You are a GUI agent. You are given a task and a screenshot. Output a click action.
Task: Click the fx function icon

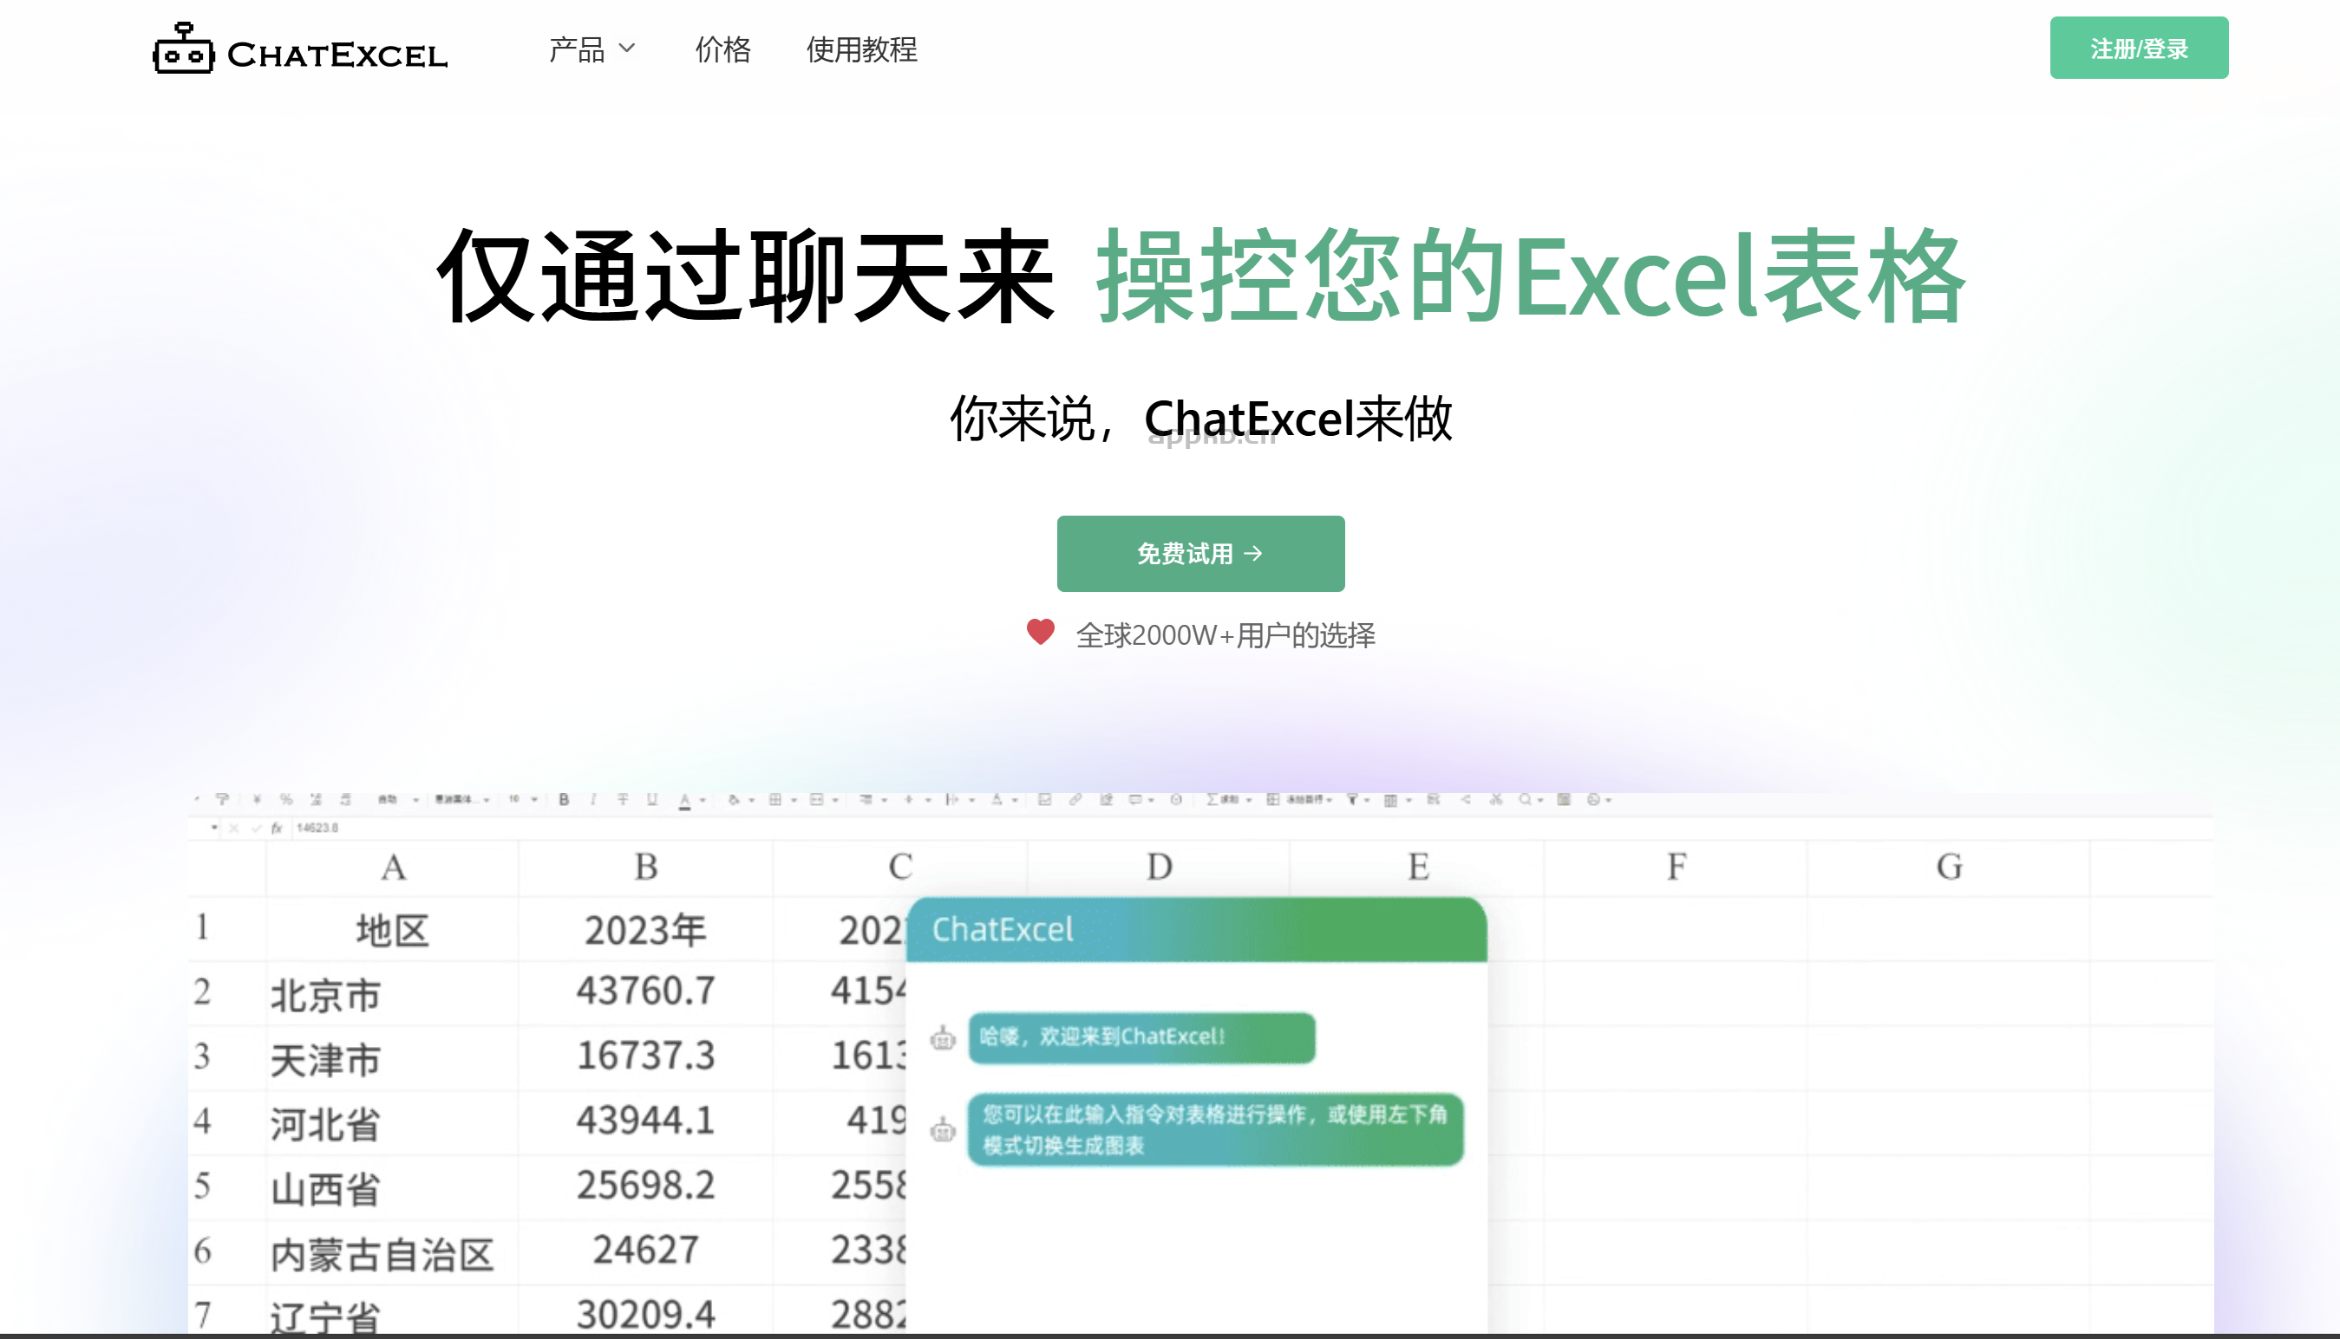[x=276, y=828]
